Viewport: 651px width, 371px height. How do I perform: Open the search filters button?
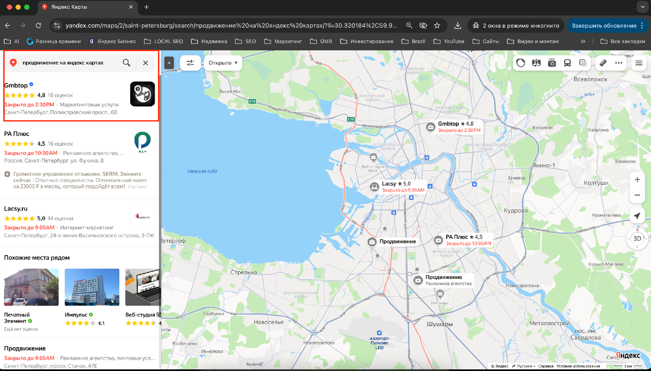190,63
